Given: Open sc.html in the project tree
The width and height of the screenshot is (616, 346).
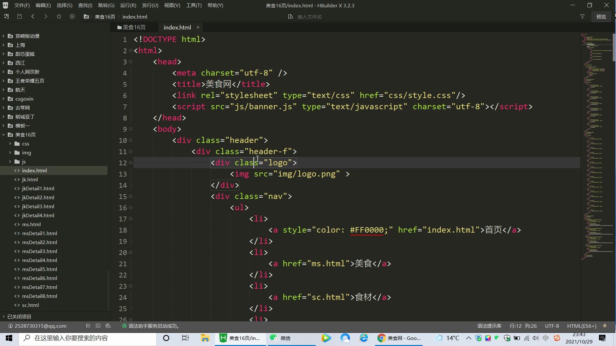Looking at the screenshot, I should 30,305.
